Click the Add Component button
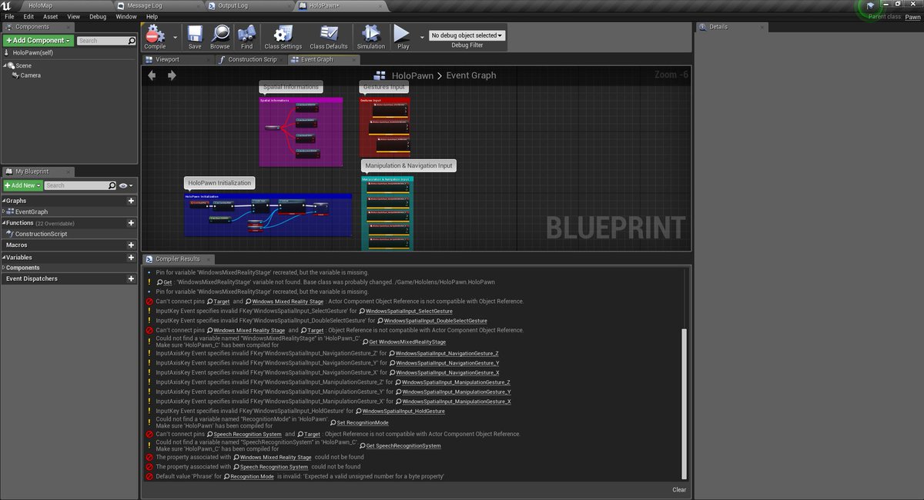924x500 pixels. 38,40
